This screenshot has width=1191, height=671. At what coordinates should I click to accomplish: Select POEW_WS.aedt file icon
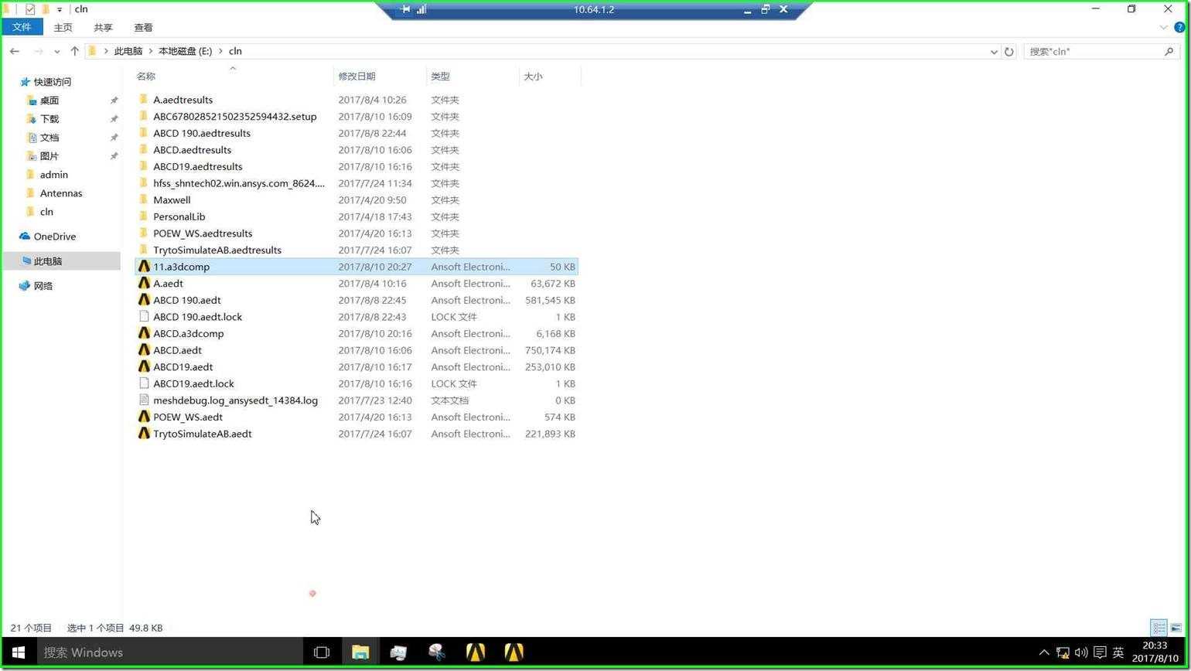coord(144,417)
